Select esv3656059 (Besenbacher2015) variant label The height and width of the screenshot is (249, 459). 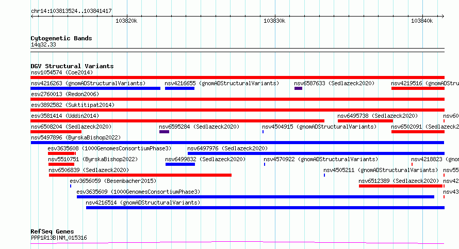[x=113, y=181]
